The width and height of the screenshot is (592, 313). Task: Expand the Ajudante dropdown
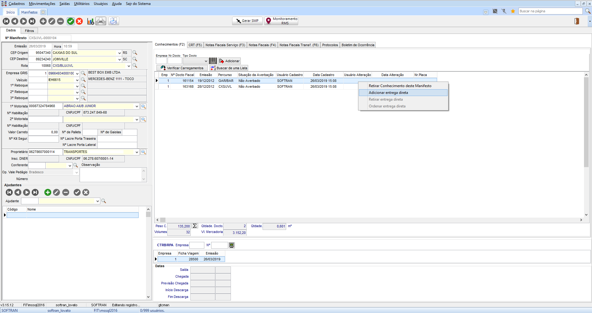click(98, 201)
